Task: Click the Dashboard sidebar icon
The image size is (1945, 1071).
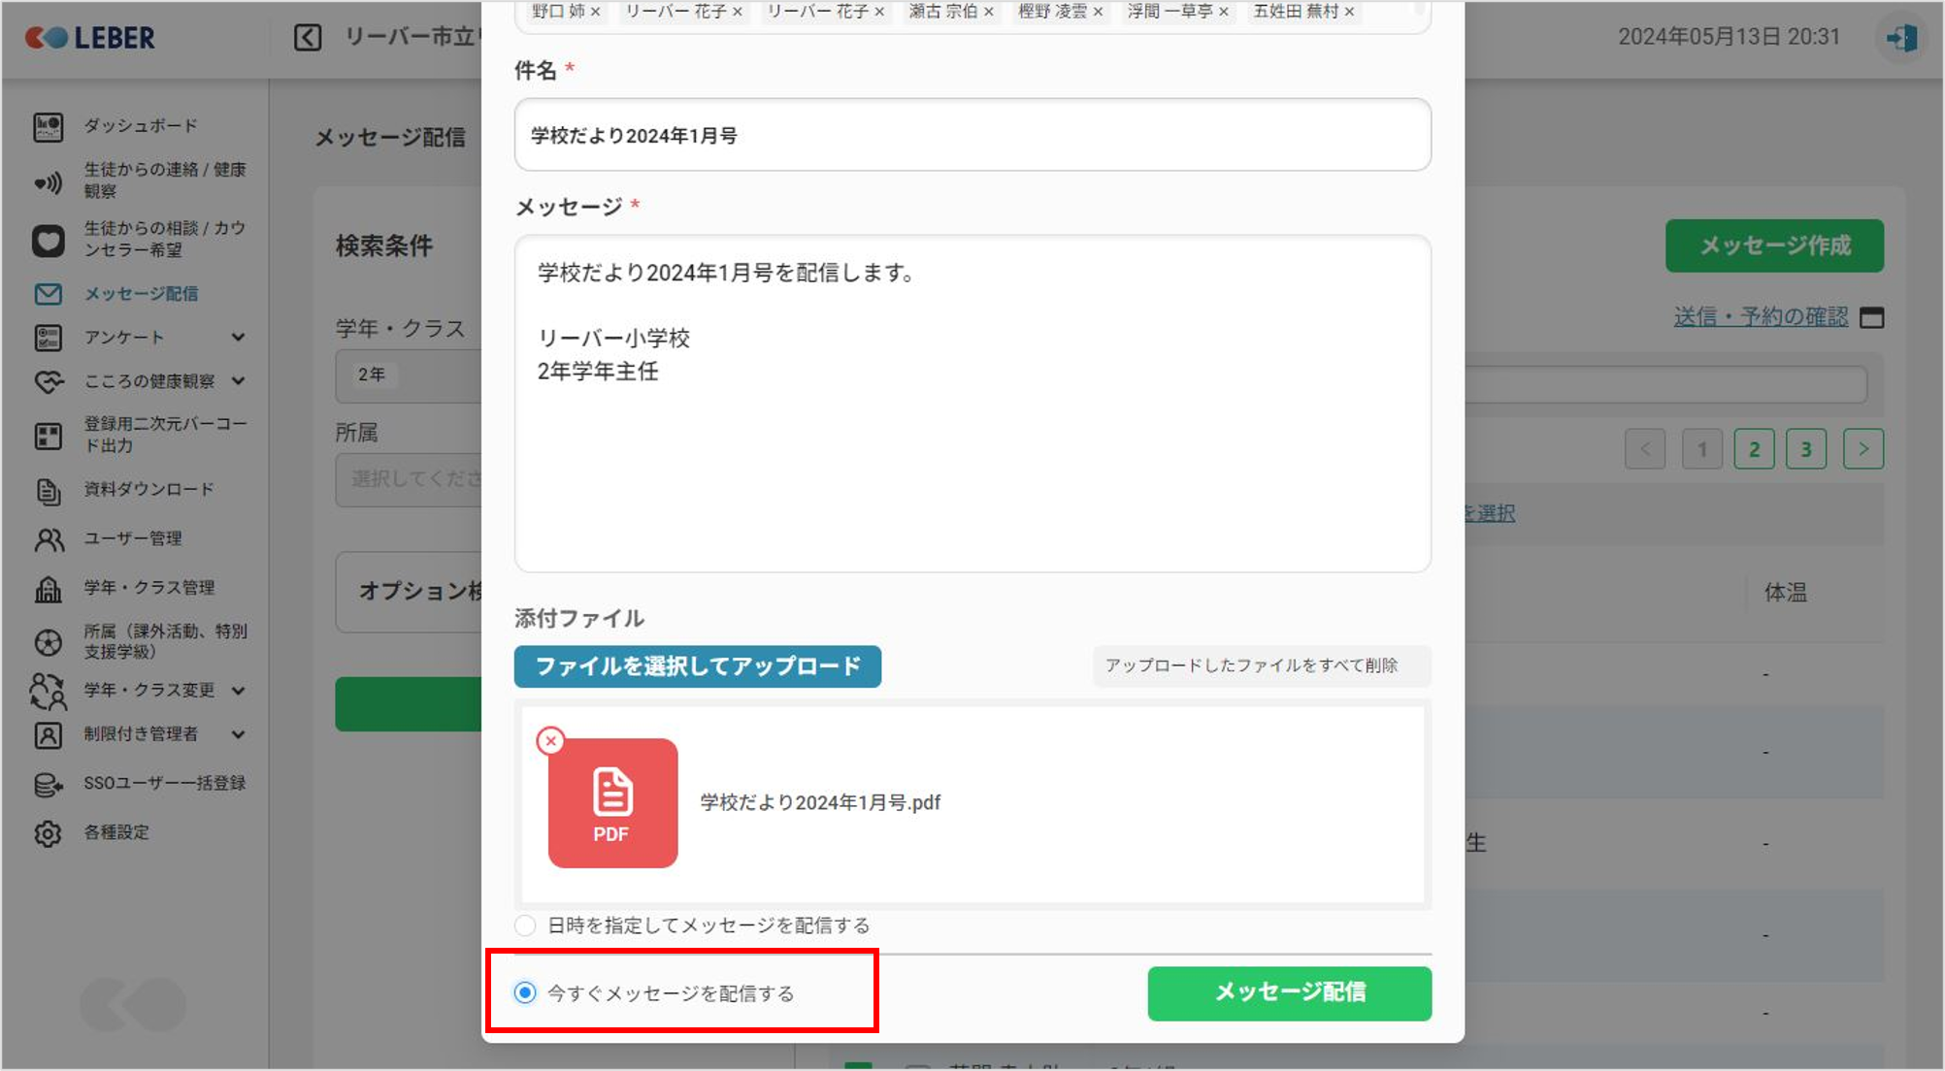Action: point(48,126)
